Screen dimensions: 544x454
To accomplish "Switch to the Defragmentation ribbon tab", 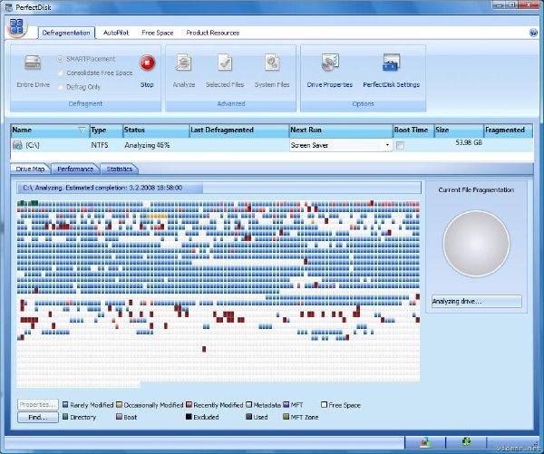I will coord(66,33).
